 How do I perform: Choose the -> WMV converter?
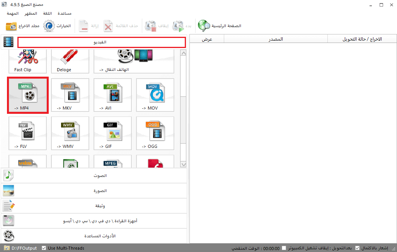click(x=70, y=133)
